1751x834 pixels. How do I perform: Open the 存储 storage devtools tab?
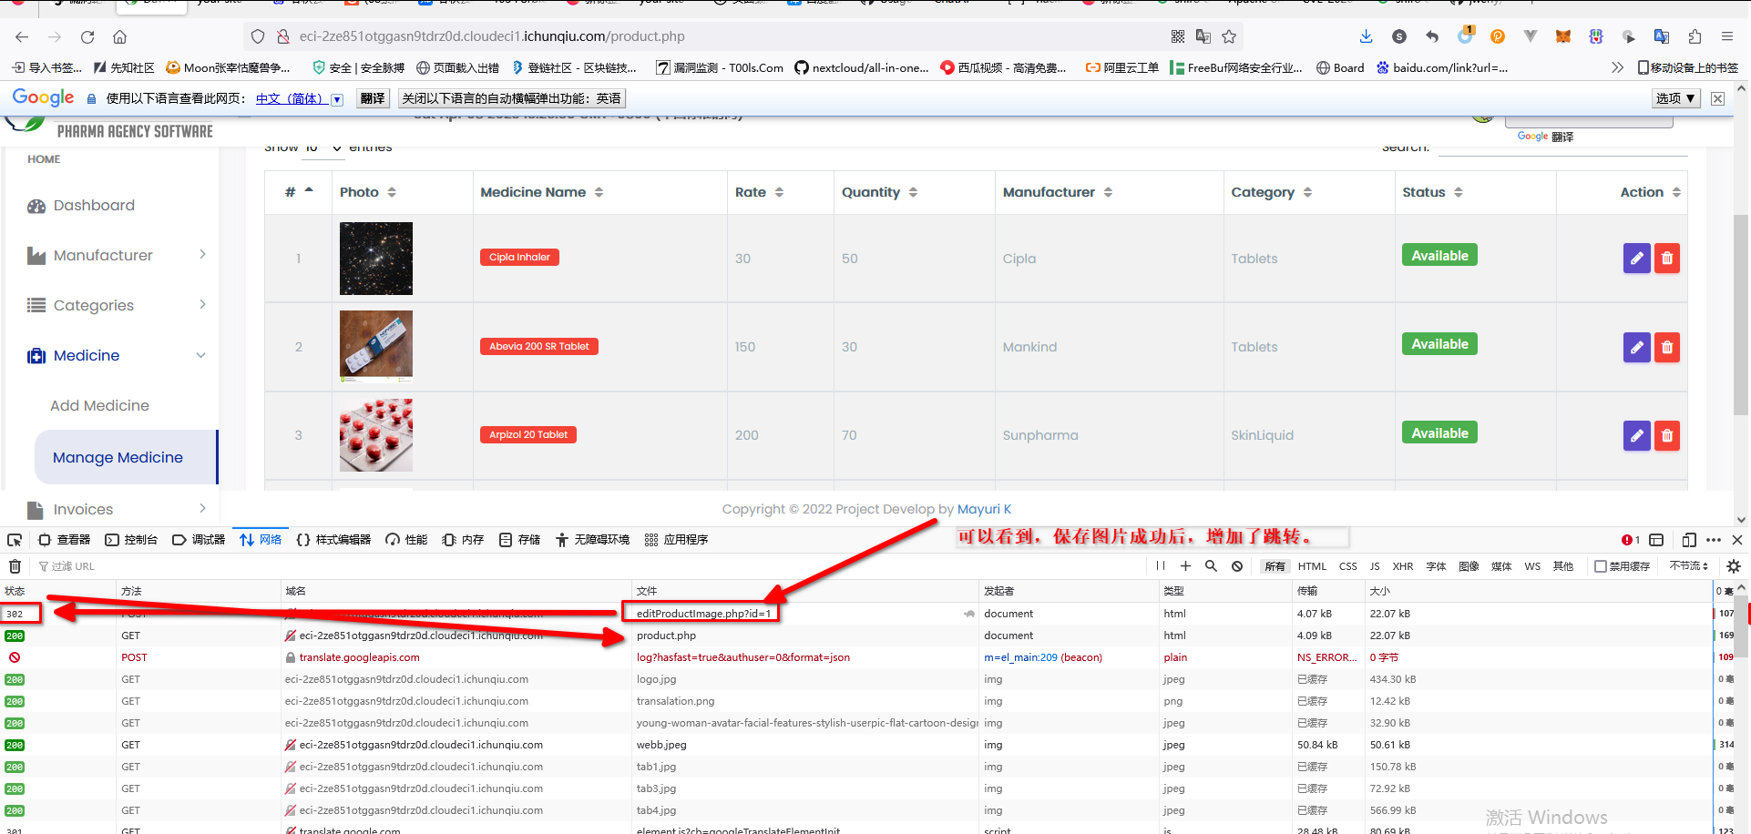(x=519, y=540)
